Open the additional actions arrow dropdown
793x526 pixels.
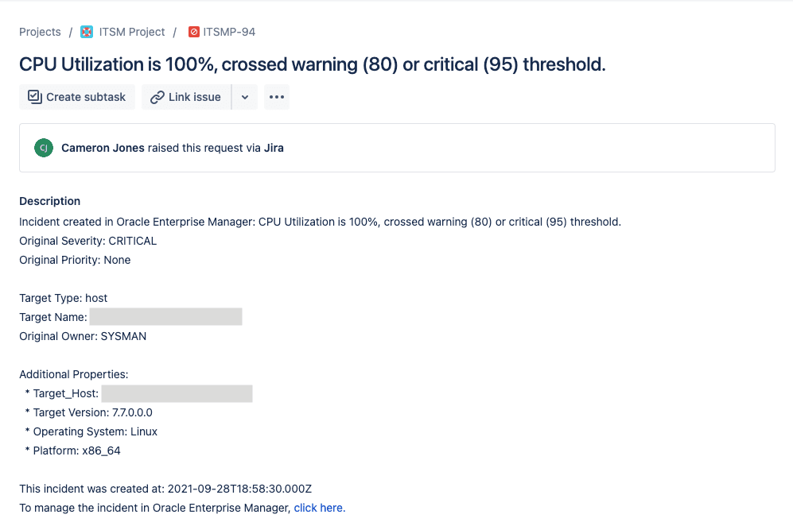coord(244,97)
